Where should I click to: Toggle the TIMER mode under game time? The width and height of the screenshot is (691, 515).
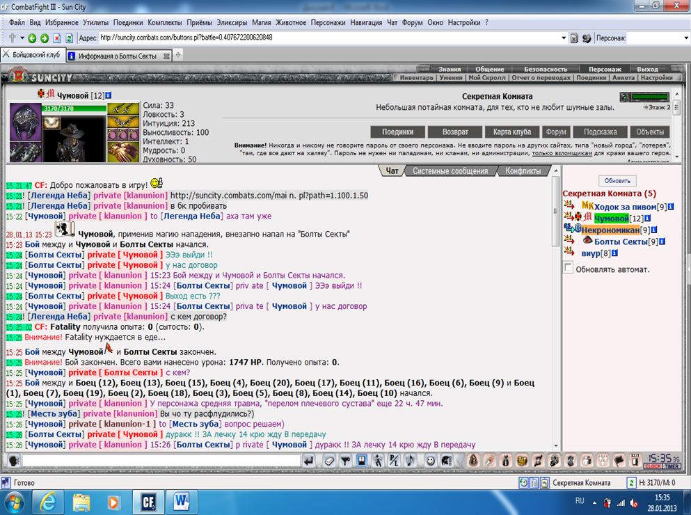tap(672, 466)
